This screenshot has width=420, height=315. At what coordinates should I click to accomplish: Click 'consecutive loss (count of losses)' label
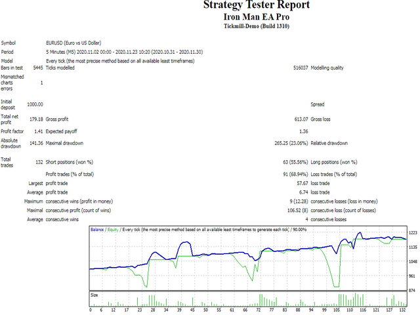click(343, 211)
